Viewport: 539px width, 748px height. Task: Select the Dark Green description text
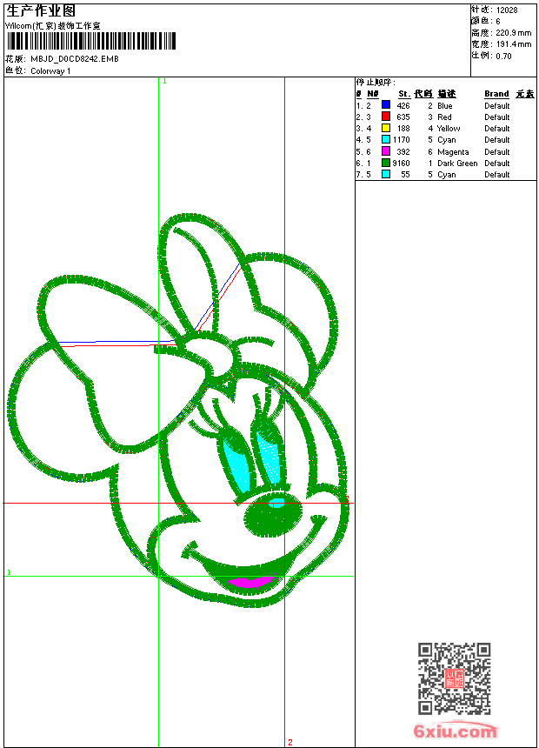click(457, 164)
